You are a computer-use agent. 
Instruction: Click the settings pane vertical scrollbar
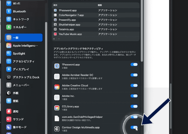pyautogui.click(x=141, y=41)
